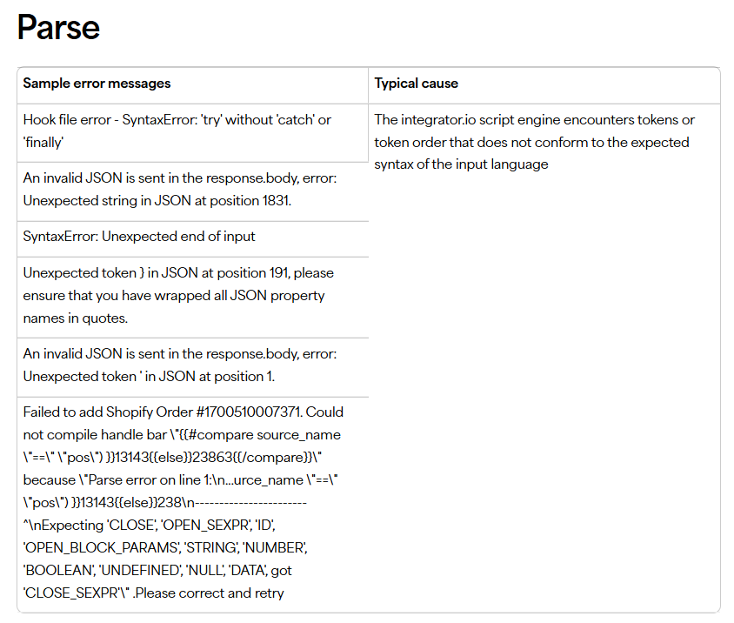This screenshot has height=623, width=734.
Task: Click "syntax of the input language" text
Action: click(x=462, y=164)
